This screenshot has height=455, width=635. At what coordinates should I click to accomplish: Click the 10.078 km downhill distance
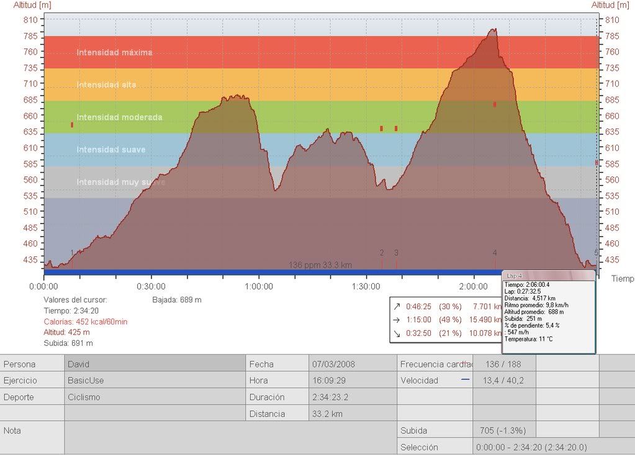(x=485, y=333)
